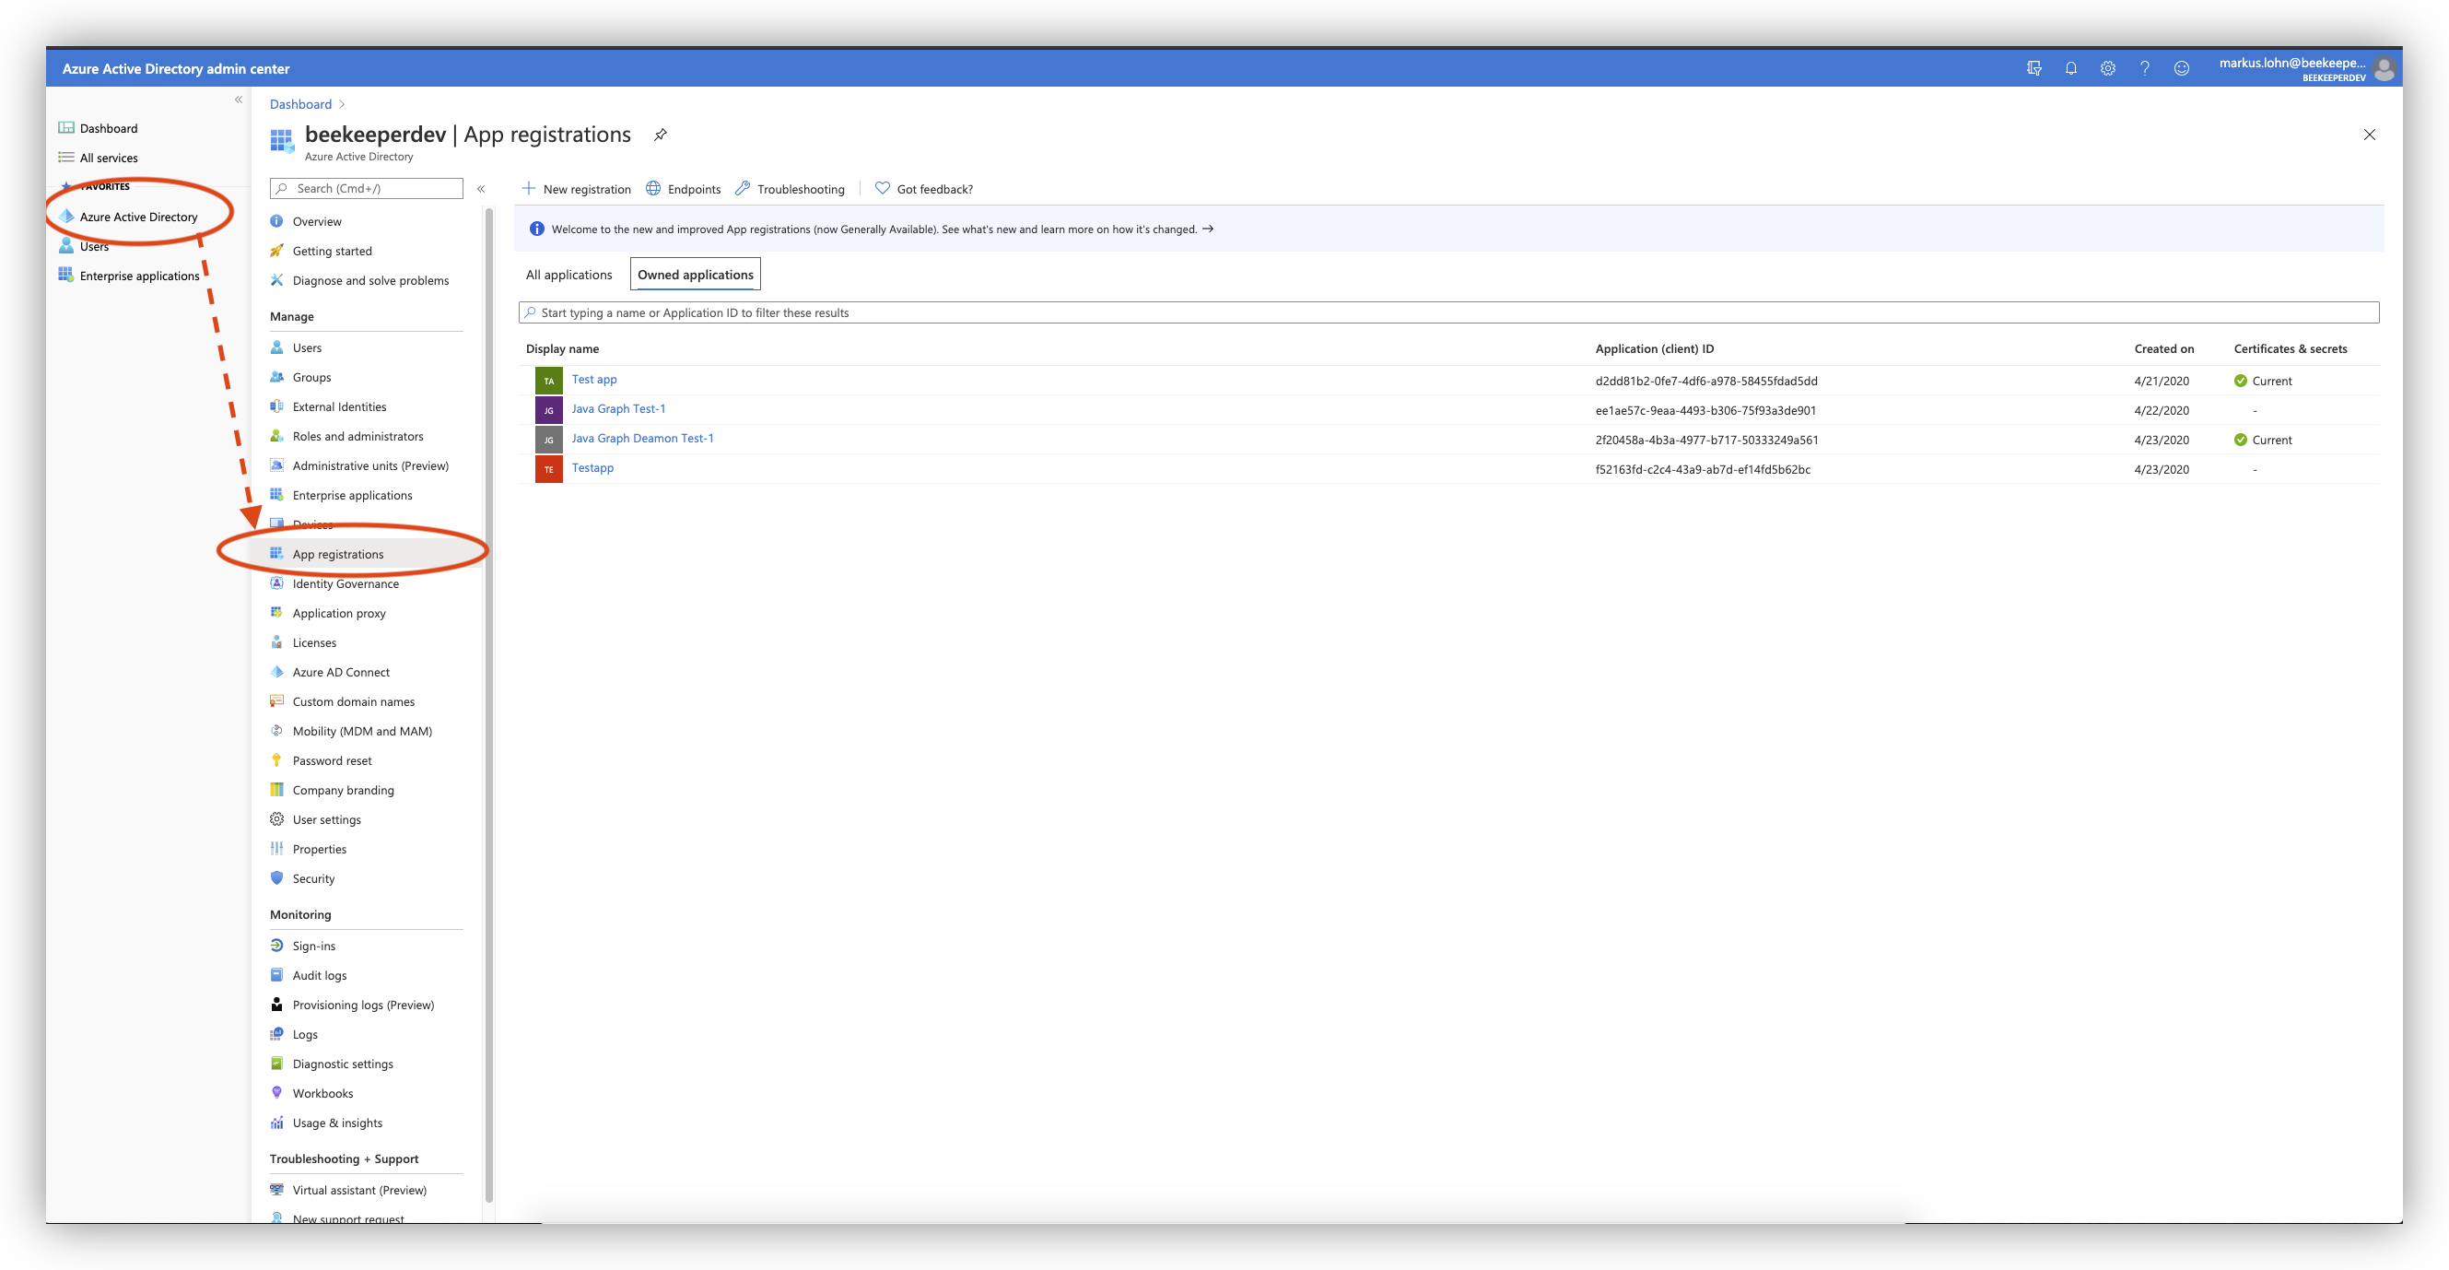Switch to the All applications tab
The image size is (2449, 1270).
pyautogui.click(x=568, y=274)
